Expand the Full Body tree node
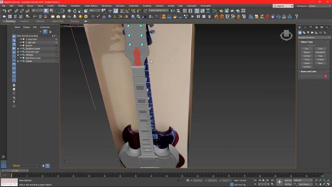The height and width of the screenshot is (187, 332). [18, 55]
